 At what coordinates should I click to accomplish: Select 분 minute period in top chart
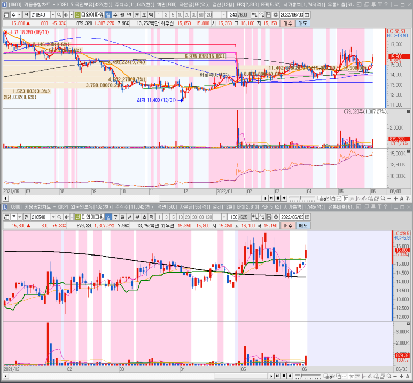coord(137,15)
